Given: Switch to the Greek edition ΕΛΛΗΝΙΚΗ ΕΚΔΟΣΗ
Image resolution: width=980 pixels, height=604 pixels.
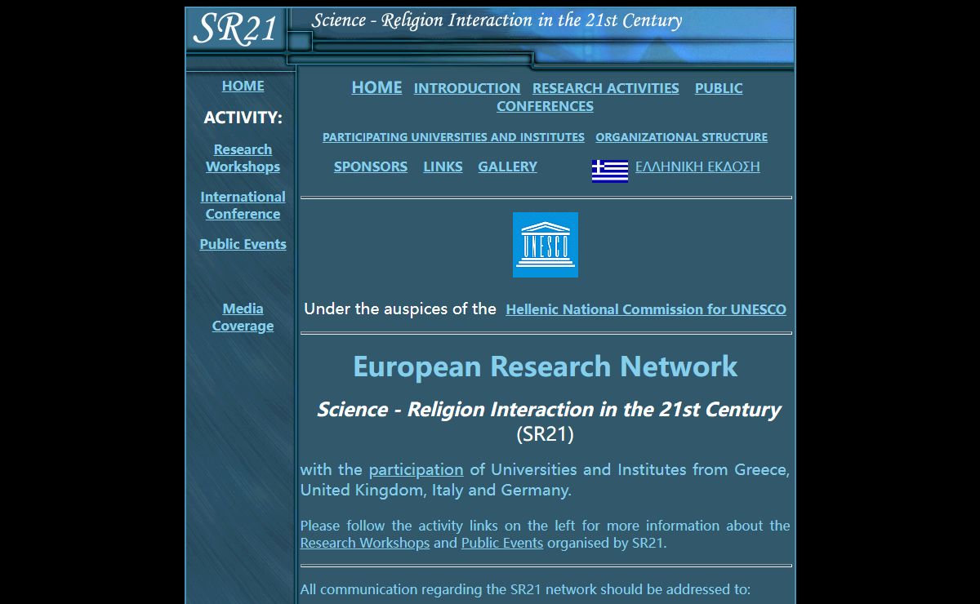Looking at the screenshot, I should point(697,167).
